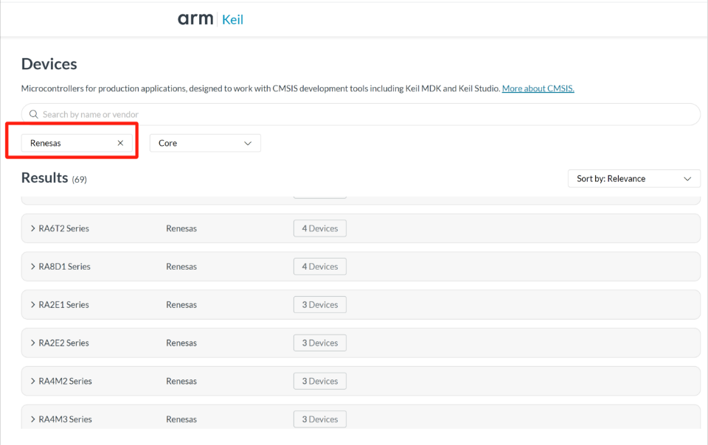Open the Core filter dropdown
Image resolution: width=708 pixels, height=445 pixels.
click(205, 143)
